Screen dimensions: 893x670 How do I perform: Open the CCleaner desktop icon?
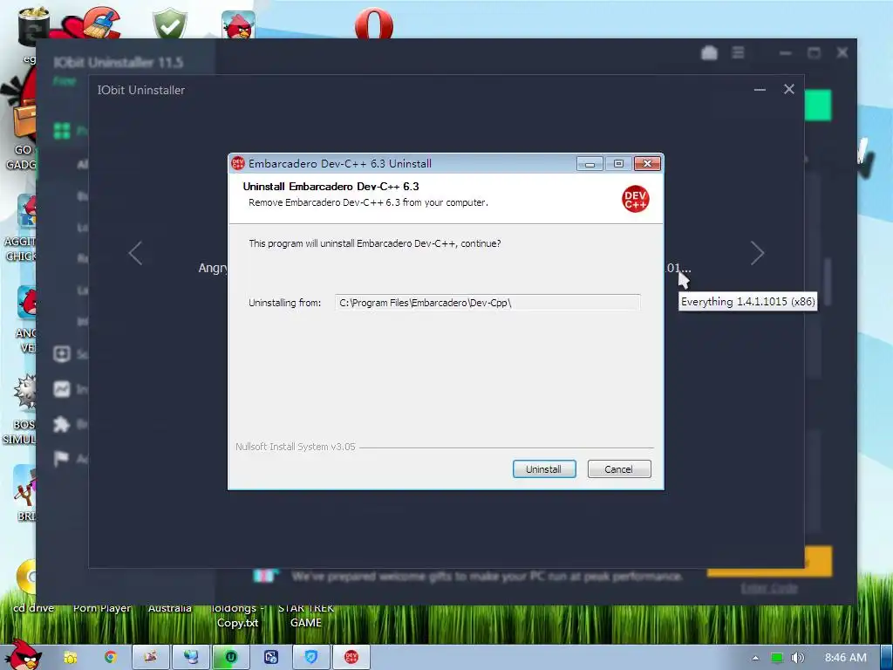(x=101, y=23)
